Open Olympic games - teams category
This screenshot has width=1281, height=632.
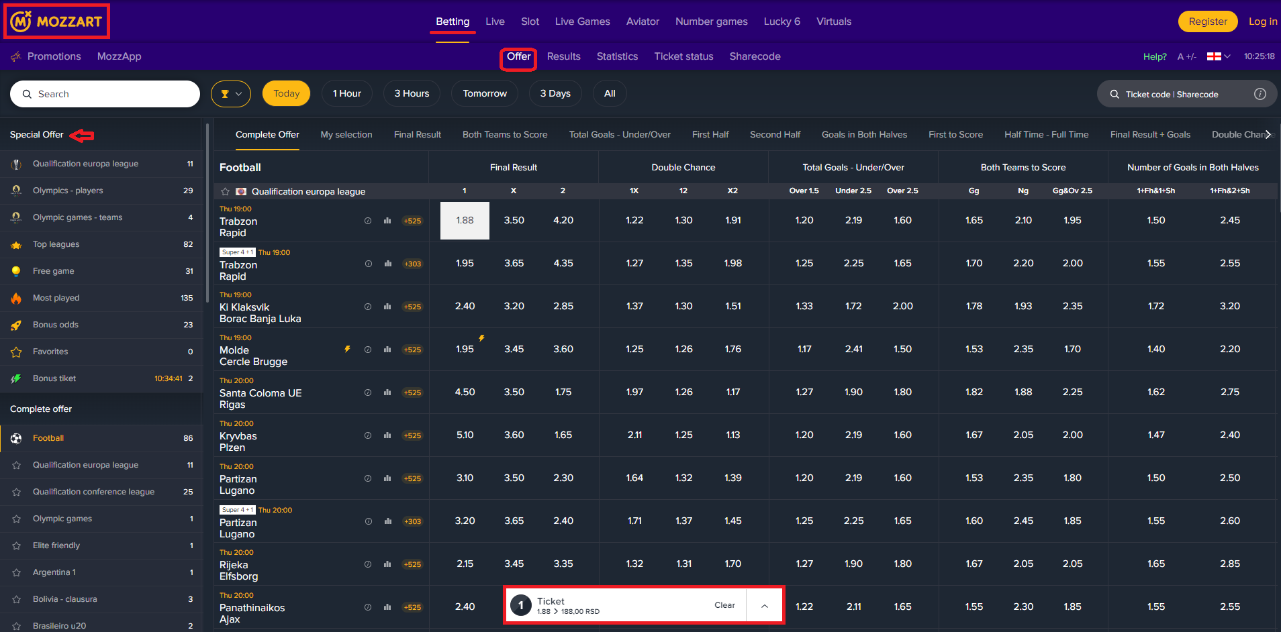[x=101, y=217]
